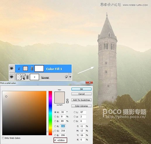Hide the Color Fill 1 layer
The image size is (151, 144).
coord(12,68)
